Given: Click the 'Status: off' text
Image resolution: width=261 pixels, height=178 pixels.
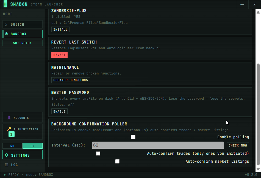Looking at the screenshot, I should pyautogui.click(x=63, y=105).
